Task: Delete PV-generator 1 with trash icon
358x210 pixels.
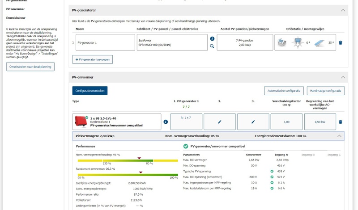Action: [x=341, y=42]
